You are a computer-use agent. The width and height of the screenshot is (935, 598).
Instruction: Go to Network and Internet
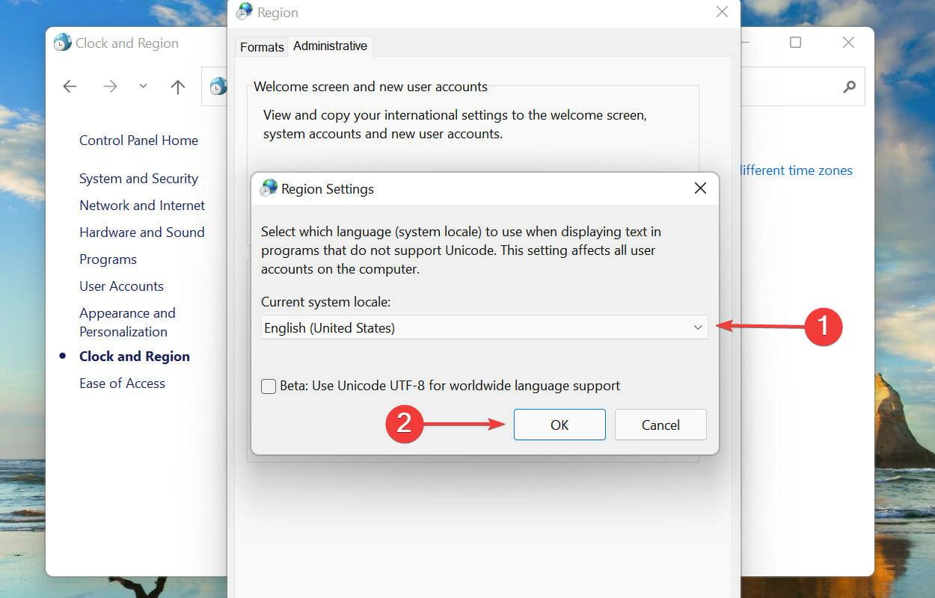coord(142,206)
